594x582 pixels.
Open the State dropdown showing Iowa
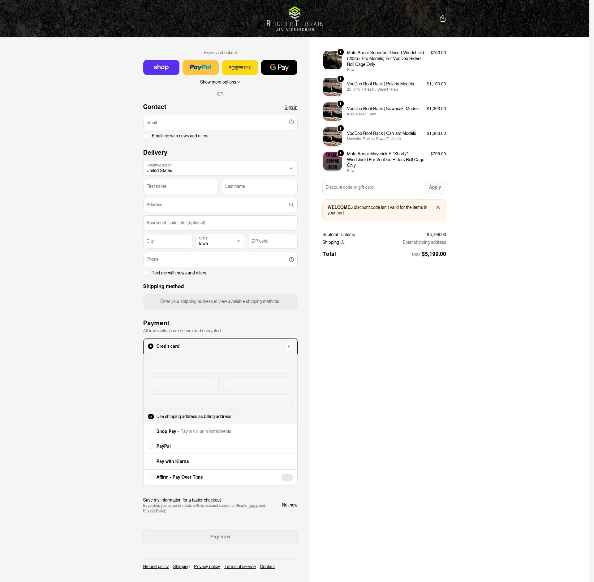tap(220, 241)
